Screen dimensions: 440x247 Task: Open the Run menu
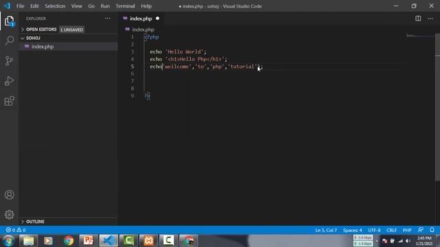105,6
